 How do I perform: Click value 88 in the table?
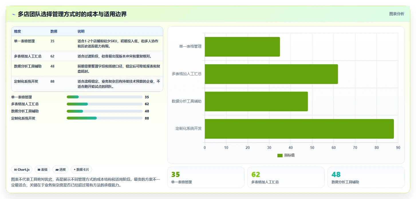(52, 81)
